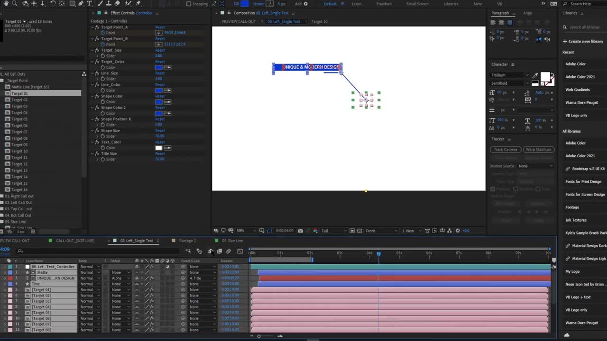This screenshot has height=341, width=607.
Task: Switch to the CALL-OUT_[SIZE LINE] timeline tab
Action: (x=75, y=241)
